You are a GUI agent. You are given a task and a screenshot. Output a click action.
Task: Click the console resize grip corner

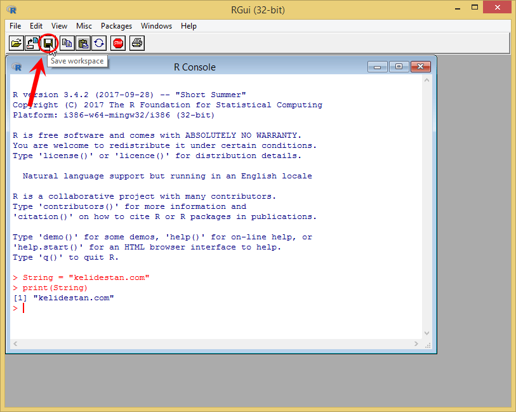(x=428, y=345)
